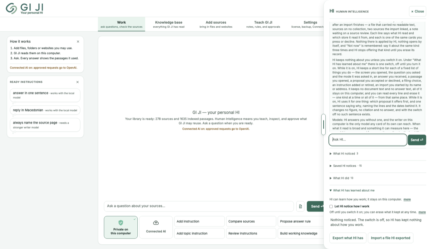432x249 pixels.
Task: Click the Add instruction button
Action: [x=199, y=221]
